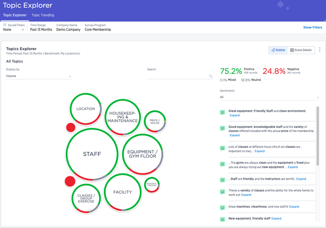Click smiley icon beside 'New equipment' comment
Screen dimensions: 326x228
[x=223, y=218]
